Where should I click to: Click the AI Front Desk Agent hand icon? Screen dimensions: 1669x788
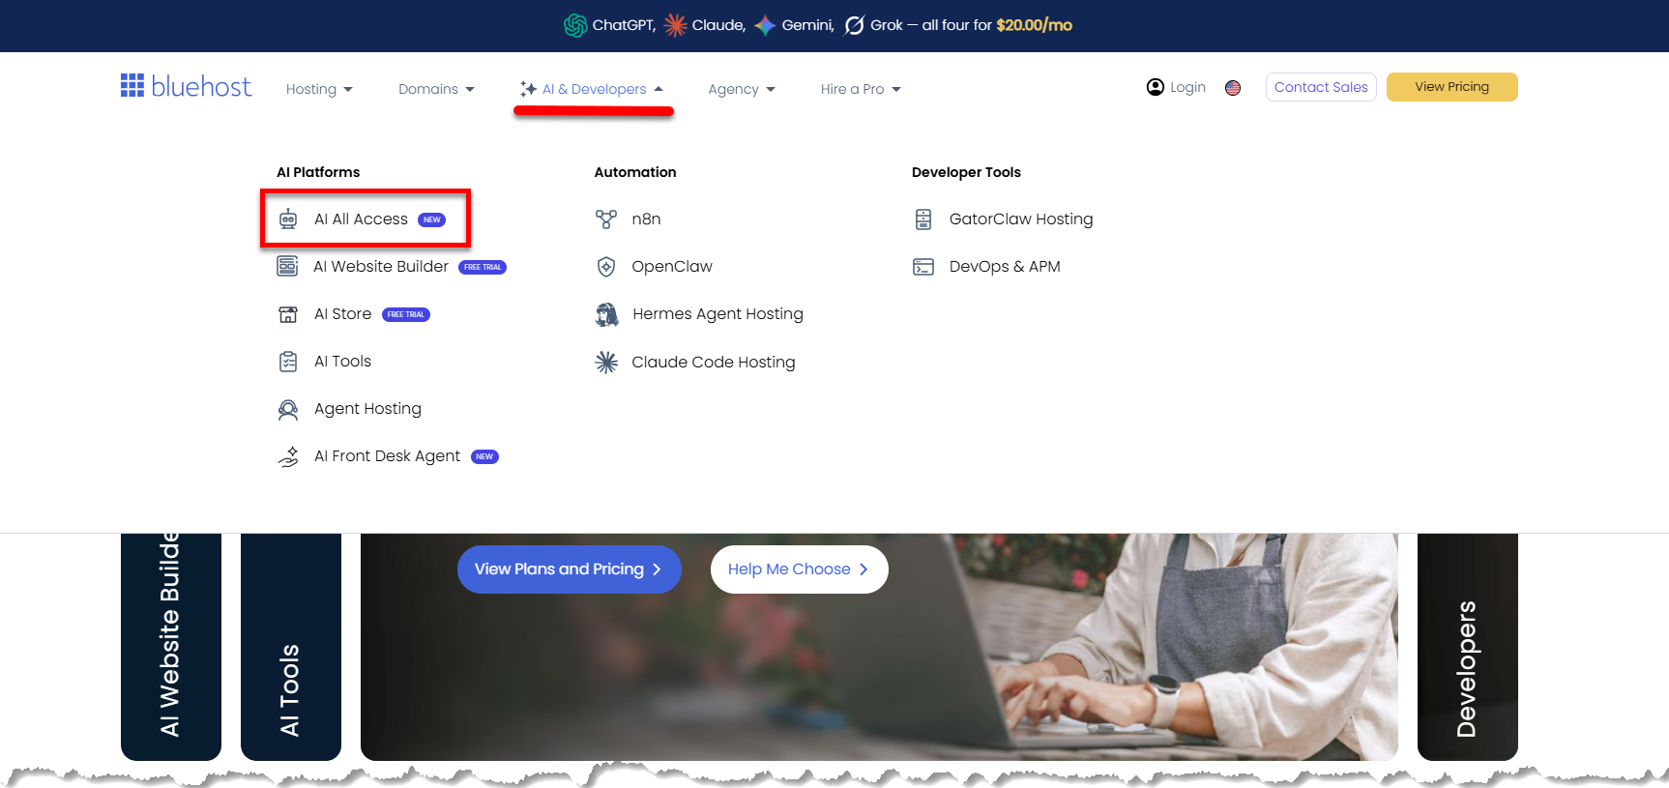point(288,456)
